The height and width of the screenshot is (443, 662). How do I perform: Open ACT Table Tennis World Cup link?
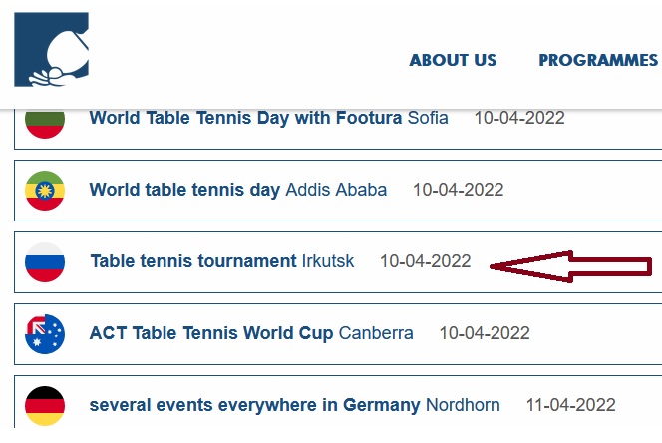pyautogui.click(x=211, y=333)
